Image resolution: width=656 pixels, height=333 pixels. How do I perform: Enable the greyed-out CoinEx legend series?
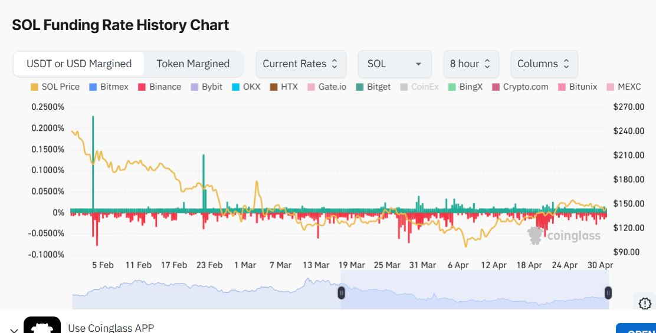(x=419, y=87)
